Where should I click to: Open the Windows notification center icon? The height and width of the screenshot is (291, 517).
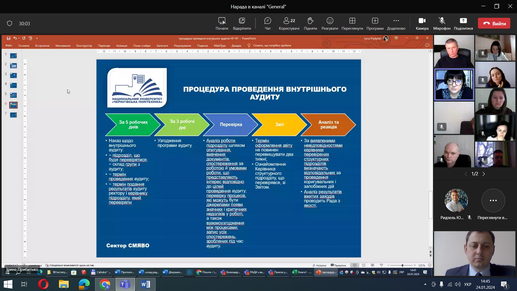click(x=504, y=284)
